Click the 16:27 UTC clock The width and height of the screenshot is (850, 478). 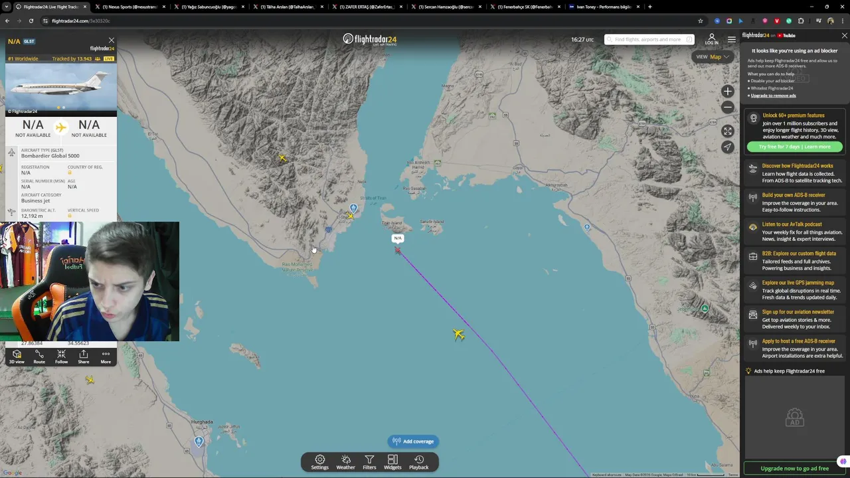[582, 40]
